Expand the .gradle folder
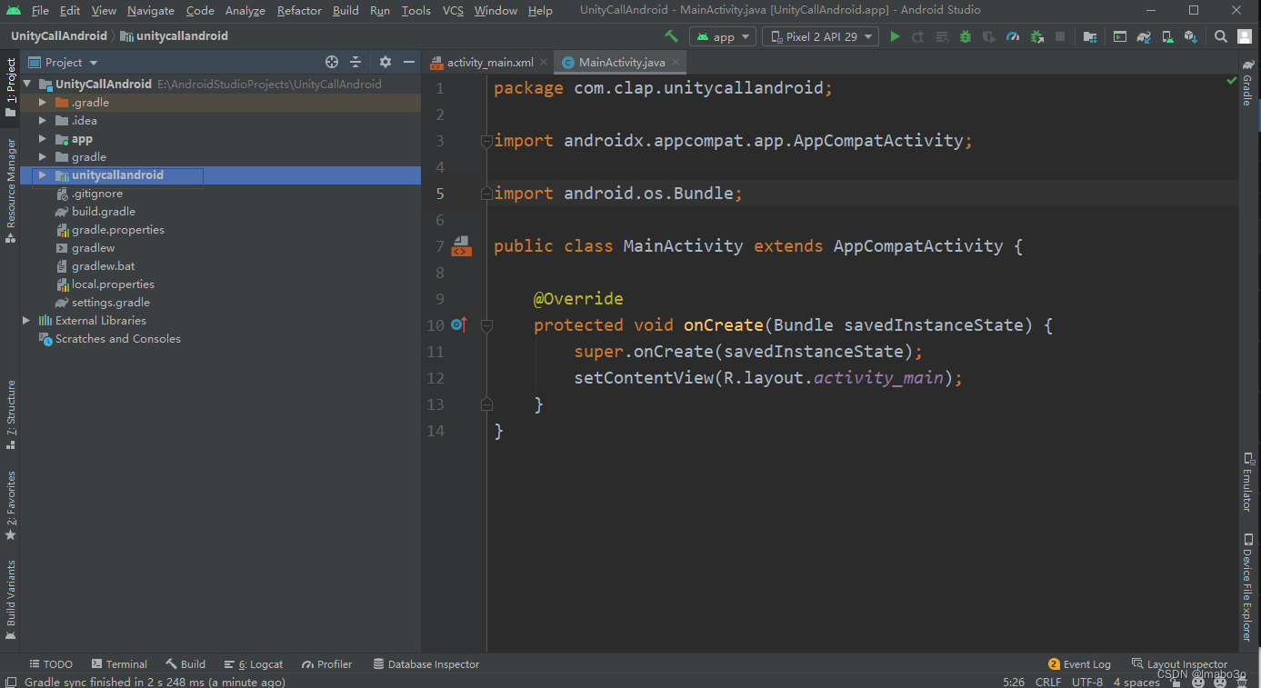The width and height of the screenshot is (1261, 688). 42,103
